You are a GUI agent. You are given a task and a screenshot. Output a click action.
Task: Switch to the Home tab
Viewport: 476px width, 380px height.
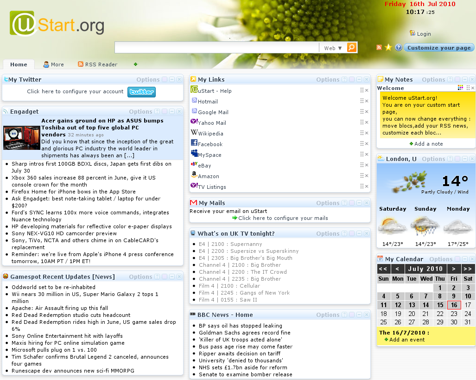click(x=19, y=64)
